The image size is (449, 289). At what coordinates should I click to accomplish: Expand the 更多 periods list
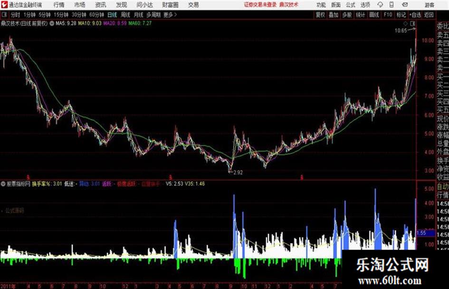click(170, 15)
